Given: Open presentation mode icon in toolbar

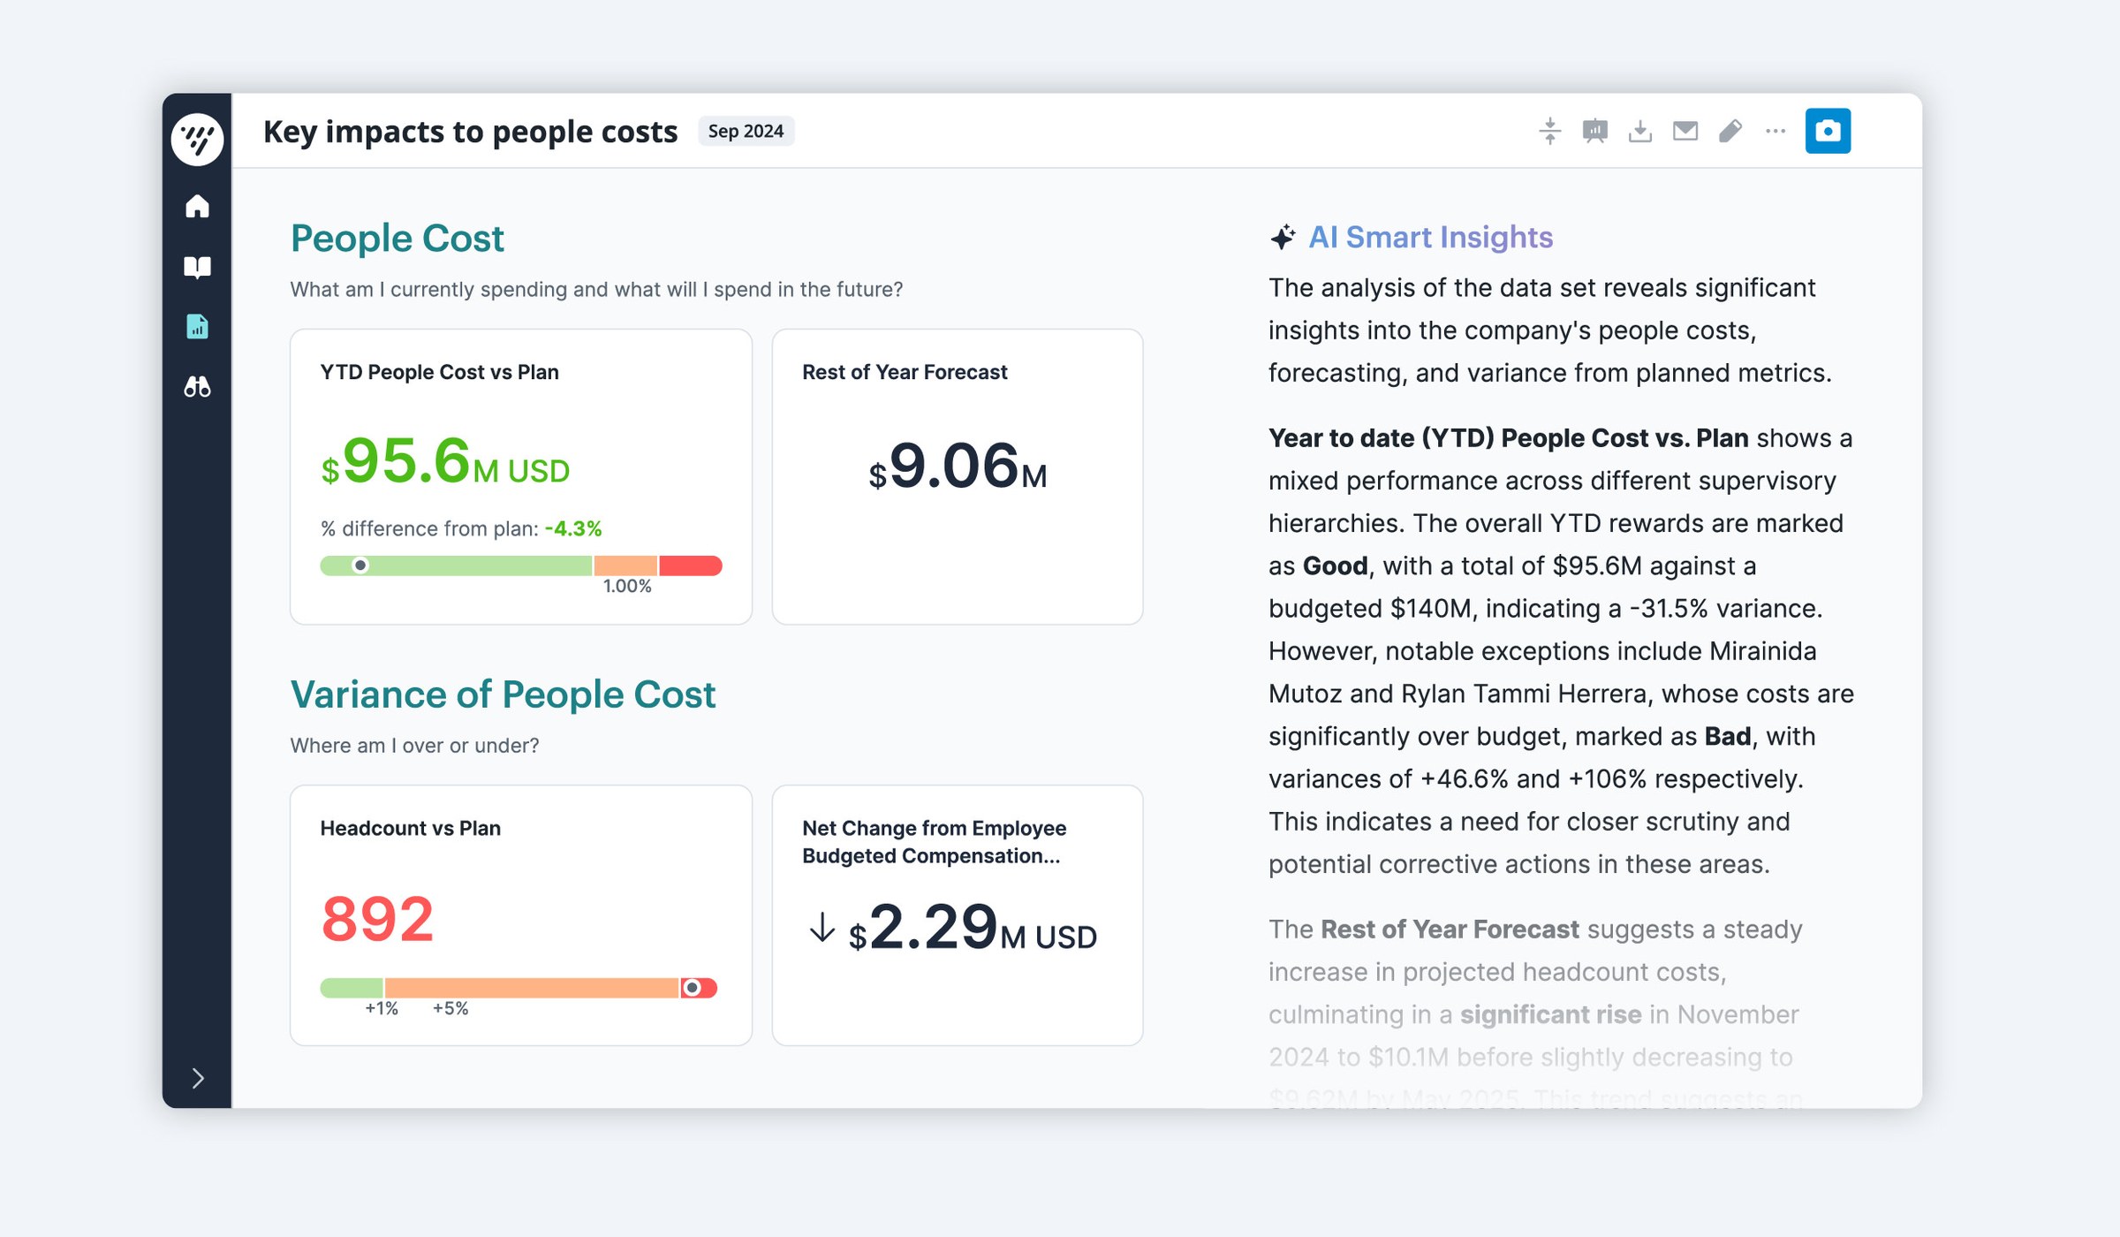Looking at the screenshot, I should (1594, 131).
